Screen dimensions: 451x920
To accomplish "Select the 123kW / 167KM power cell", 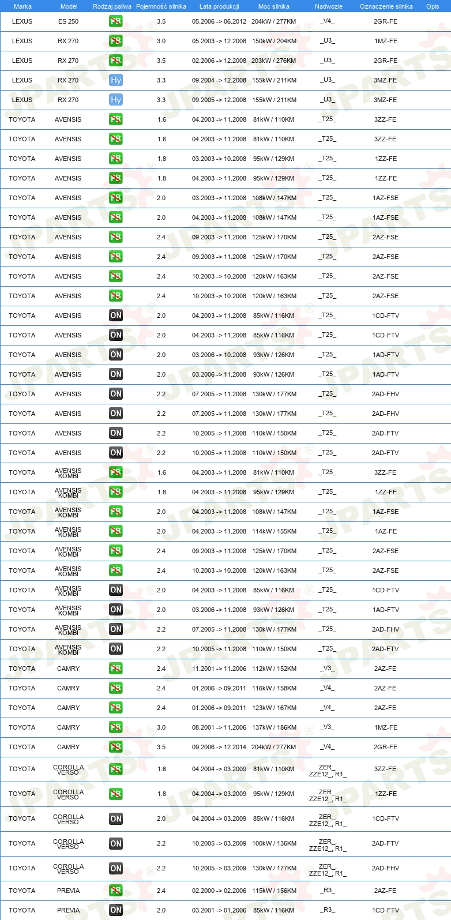I will point(275,708).
